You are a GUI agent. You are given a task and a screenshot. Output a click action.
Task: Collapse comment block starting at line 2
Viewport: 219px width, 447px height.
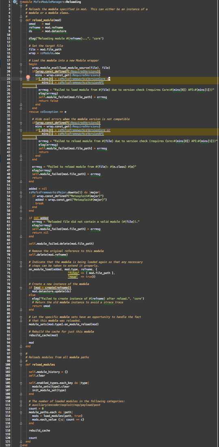(x=21, y=6)
